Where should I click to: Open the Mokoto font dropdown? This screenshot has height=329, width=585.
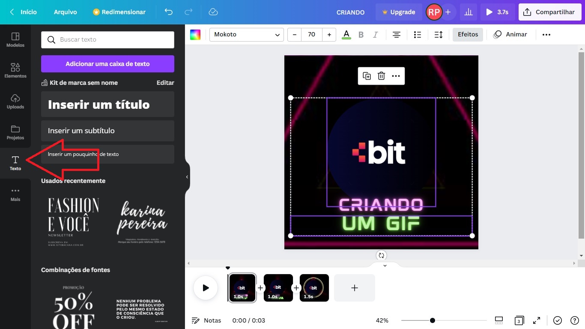click(x=246, y=34)
